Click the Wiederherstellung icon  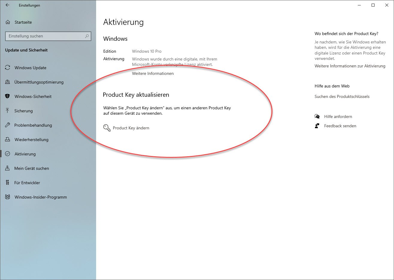coord(7,140)
